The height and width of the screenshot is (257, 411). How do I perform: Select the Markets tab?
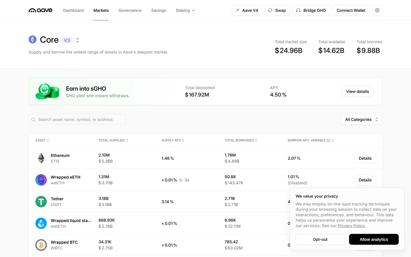pyautogui.click(x=101, y=10)
